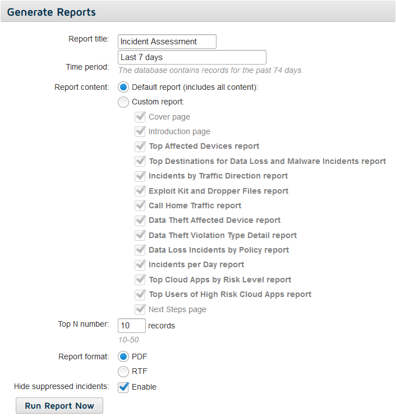Toggle Top Cloud Apps by Risk Level checkbox
This screenshot has height=416, width=396.
140,280
